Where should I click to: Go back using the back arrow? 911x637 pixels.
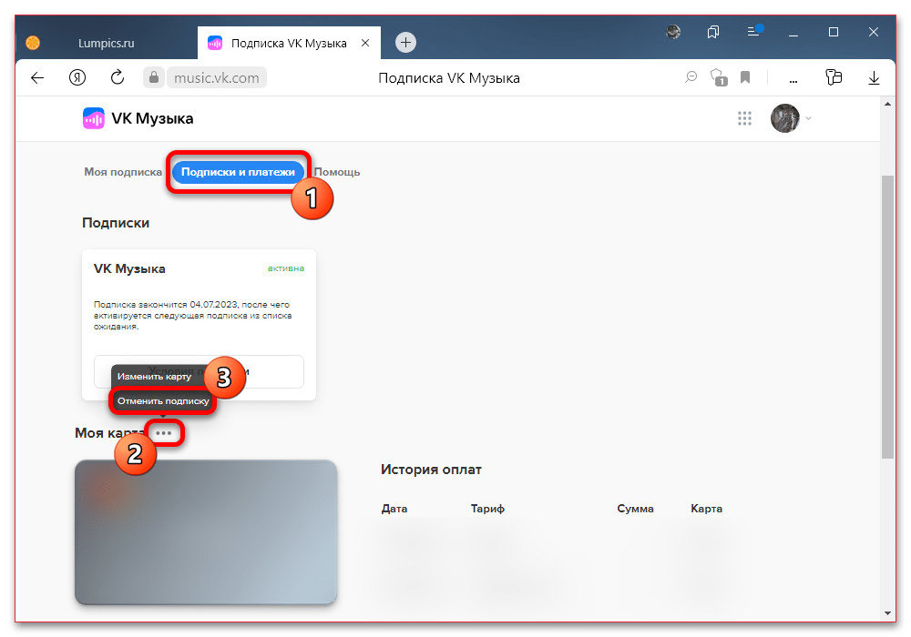point(37,78)
